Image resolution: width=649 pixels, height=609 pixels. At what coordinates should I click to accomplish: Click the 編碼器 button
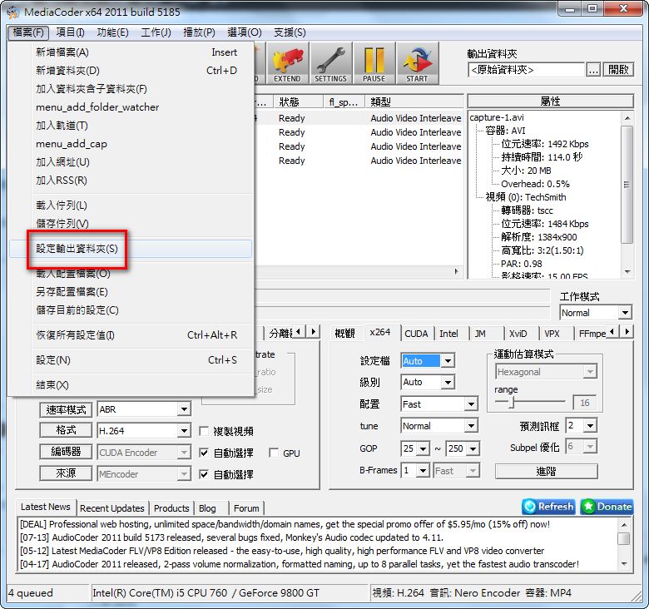(66, 452)
